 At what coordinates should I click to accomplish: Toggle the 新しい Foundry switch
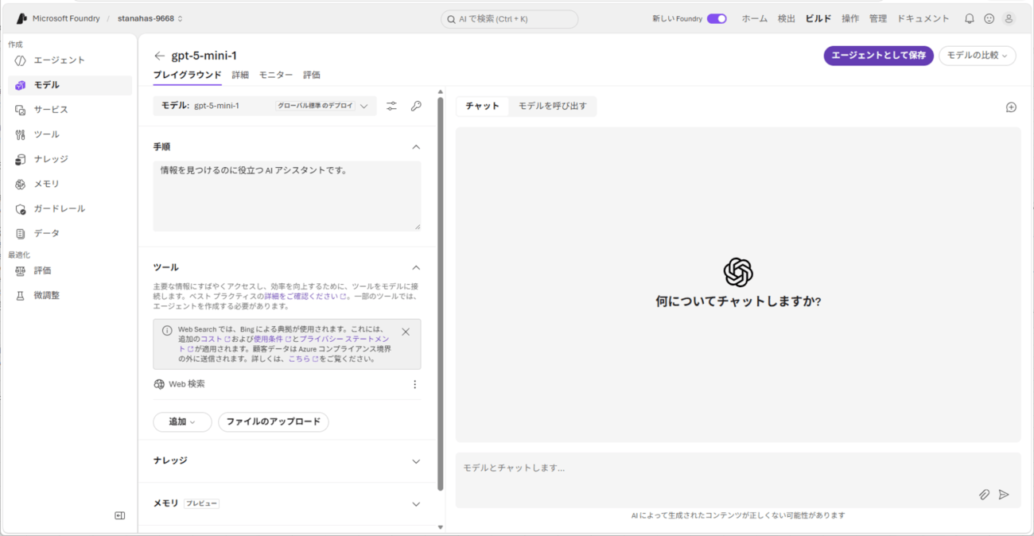pyautogui.click(x=717, y=18)
